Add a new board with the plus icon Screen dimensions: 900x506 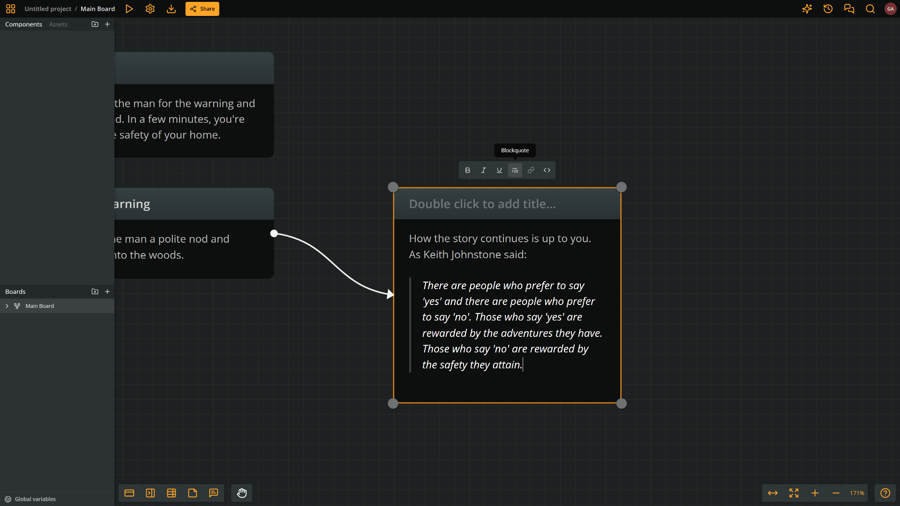pyautogui.click(x=107, y=291)
